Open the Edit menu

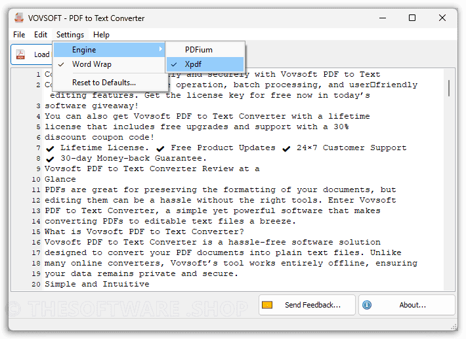41,35
